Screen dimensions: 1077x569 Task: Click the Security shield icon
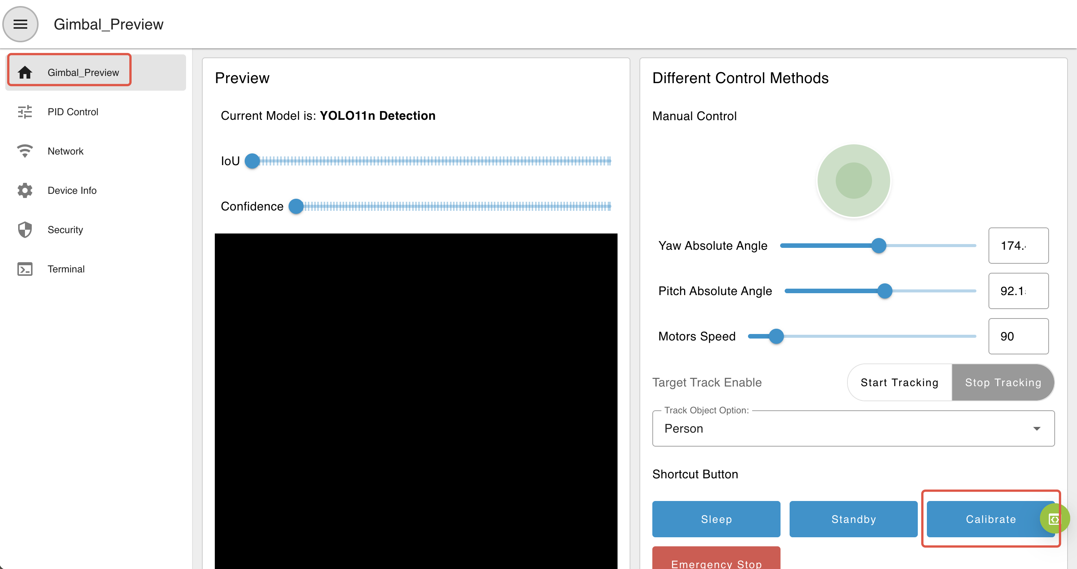click(25, 229)
